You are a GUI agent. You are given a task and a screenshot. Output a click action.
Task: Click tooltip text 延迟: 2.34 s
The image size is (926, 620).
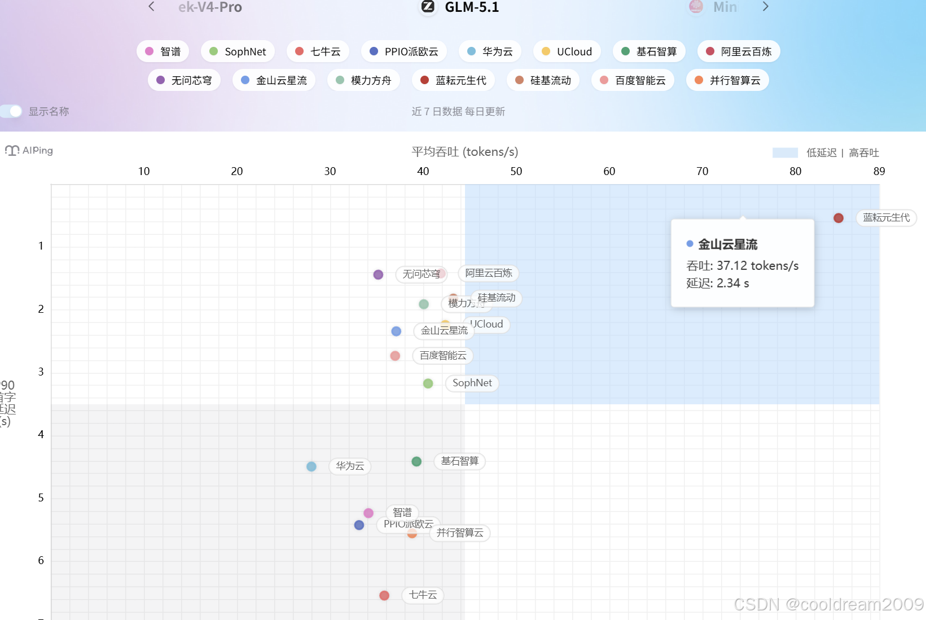718,283
